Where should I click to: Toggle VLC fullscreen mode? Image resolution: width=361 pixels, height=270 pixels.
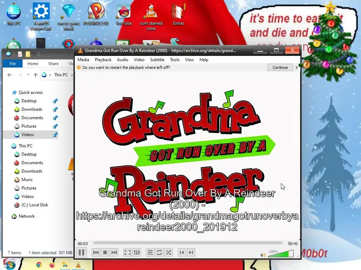pyautogui.click(x=128, y=252)
